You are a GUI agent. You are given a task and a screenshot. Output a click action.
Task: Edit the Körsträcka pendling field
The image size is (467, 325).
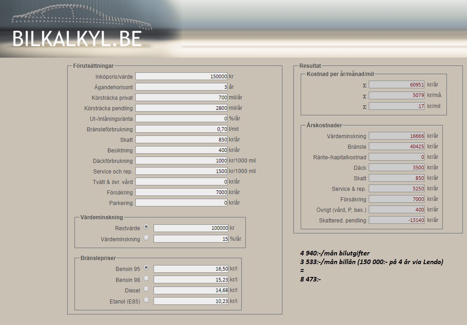181,108
